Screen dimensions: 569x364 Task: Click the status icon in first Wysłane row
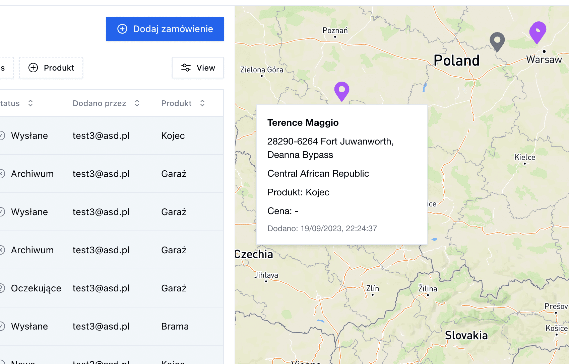pos(2,135)
